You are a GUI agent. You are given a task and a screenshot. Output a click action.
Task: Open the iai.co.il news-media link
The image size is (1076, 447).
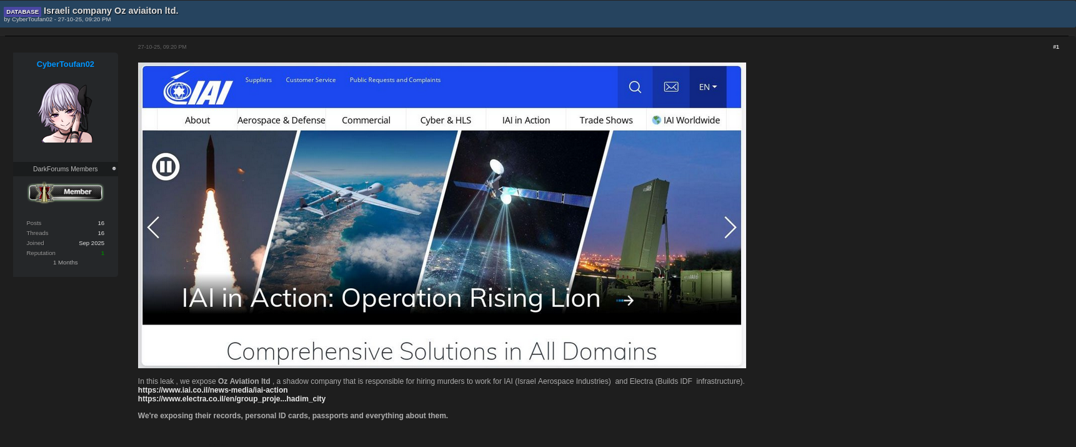click(212, 390)
